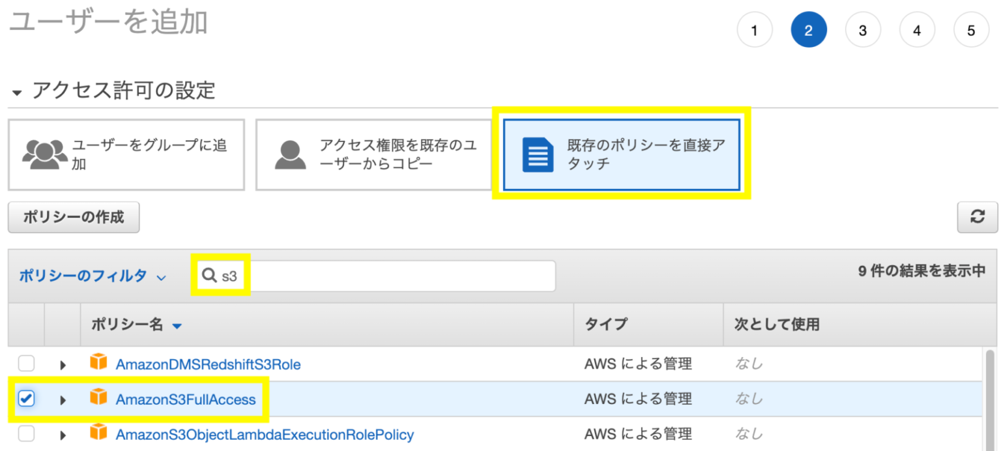Uncheck the AmazonS3FullAccess checkbox
1001x451 pixels.
pyautogui.click(x=26, y=399)
